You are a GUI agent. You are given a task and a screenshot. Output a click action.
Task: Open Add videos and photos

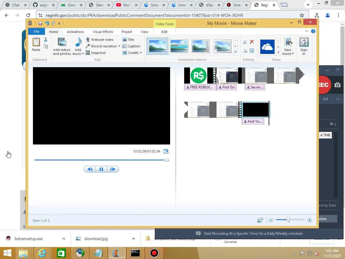click(62, 46)
